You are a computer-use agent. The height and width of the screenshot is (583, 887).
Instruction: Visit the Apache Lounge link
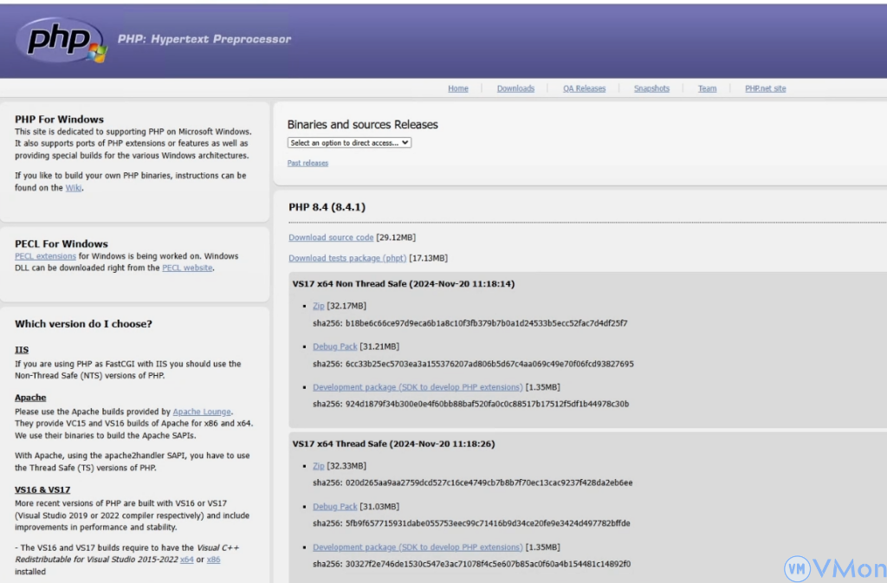pyautogui.click(x=202, y=412)
